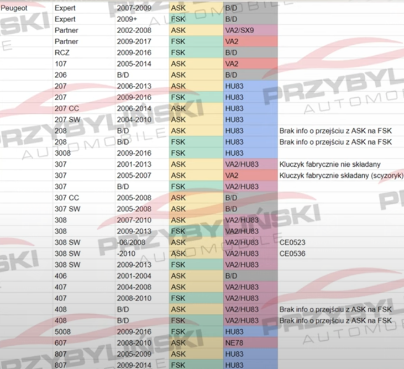Select the VA2 cell in Partner 2009-2017 row
The width and height of the screenshot is (404, 369).
250,41
